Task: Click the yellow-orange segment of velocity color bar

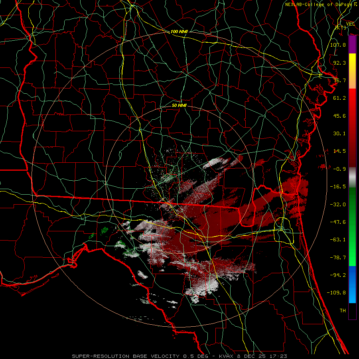Action: click(x=352, y=71)
